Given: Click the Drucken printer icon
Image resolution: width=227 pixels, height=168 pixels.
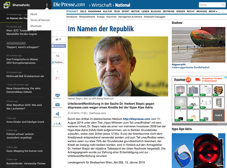Looking at the screenshot, I should [57, 95].
